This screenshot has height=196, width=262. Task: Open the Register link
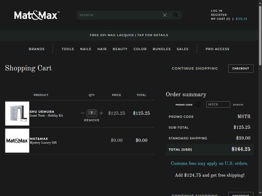[219, 15]
